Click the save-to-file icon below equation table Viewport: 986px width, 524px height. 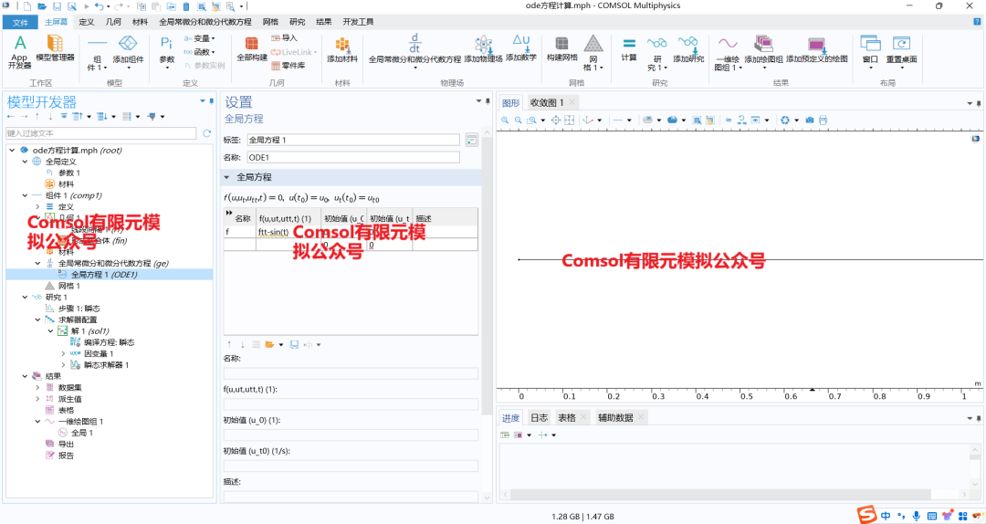click(x=294, y=345)
